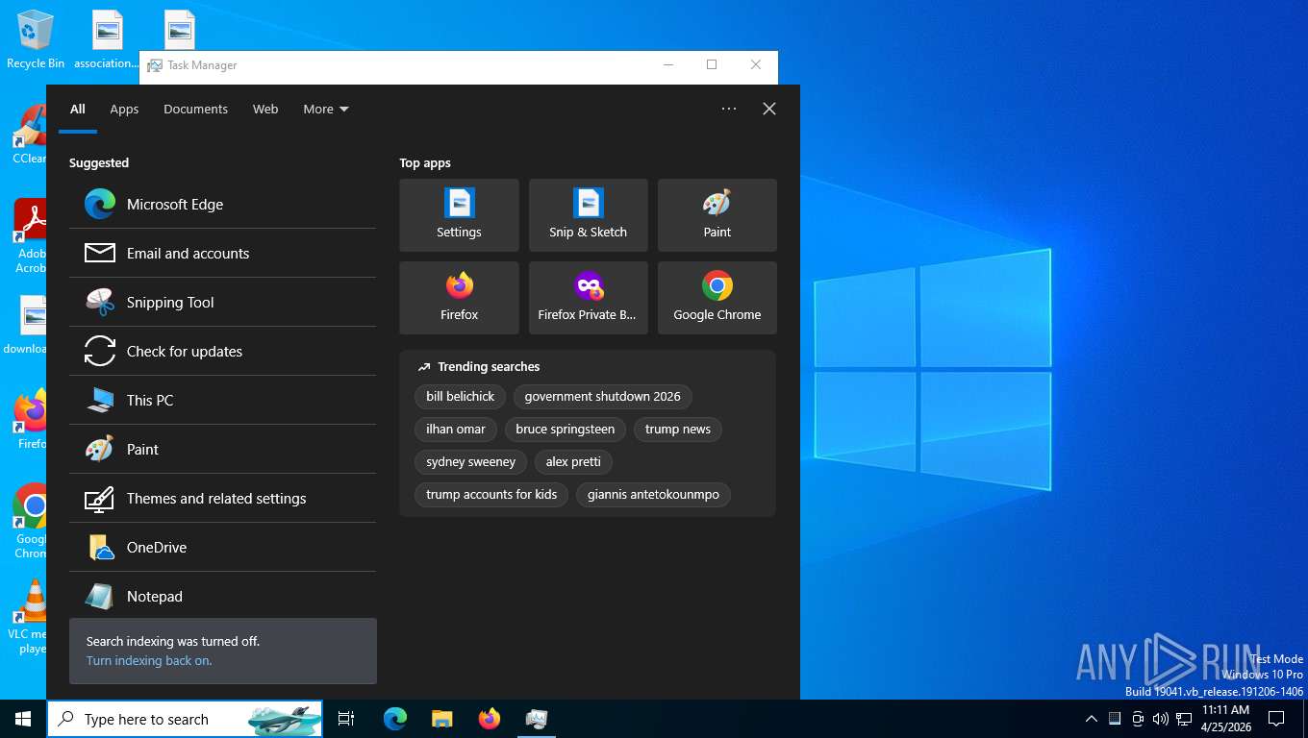Launch Firefox Private Browsing tile
The width and height of the screenshot is (1308, 738).
coord(588,298)
